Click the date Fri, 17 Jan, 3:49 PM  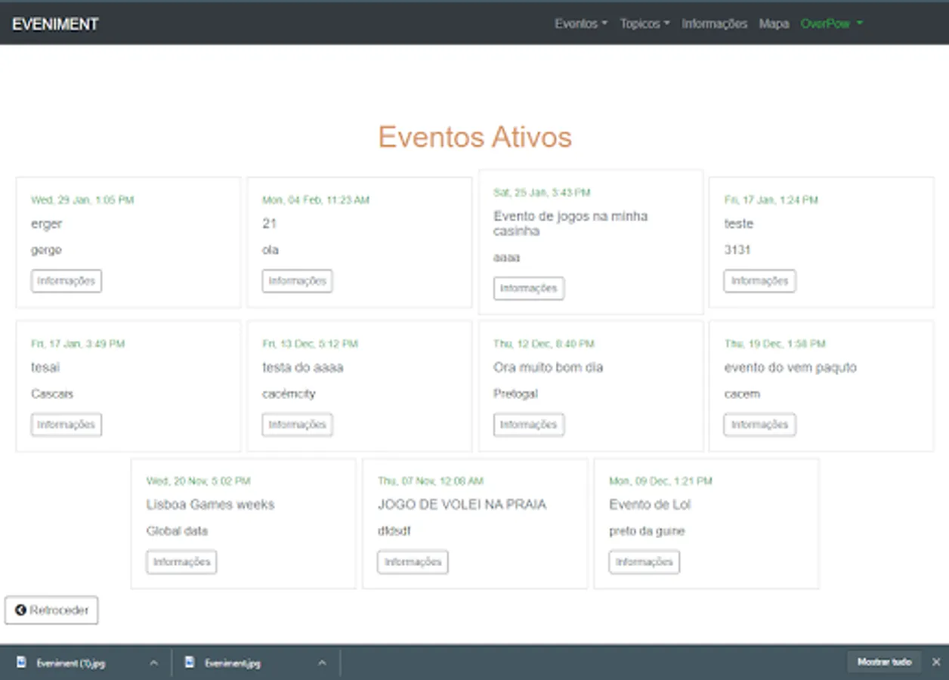[x=78, y=344]
